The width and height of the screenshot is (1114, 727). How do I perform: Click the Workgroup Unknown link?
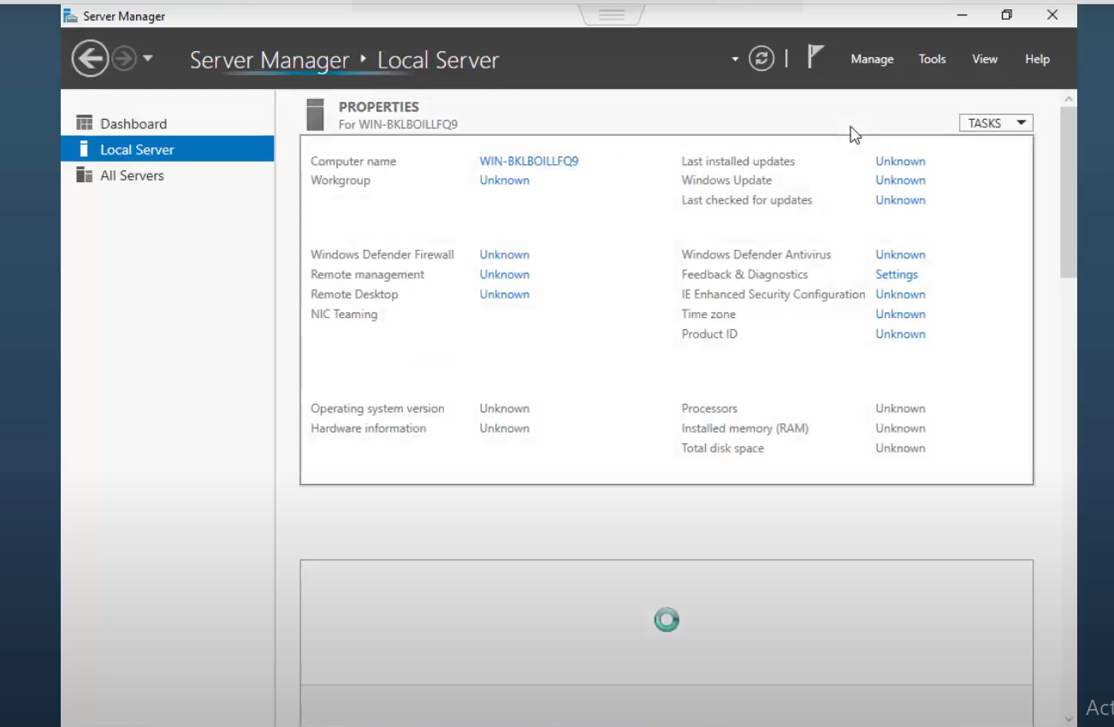click(x=504, y=180)
